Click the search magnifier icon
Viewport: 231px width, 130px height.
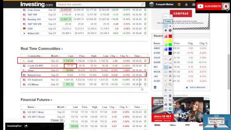pos(143,4)
